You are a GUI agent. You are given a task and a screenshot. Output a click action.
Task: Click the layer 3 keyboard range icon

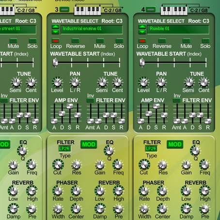87,11
